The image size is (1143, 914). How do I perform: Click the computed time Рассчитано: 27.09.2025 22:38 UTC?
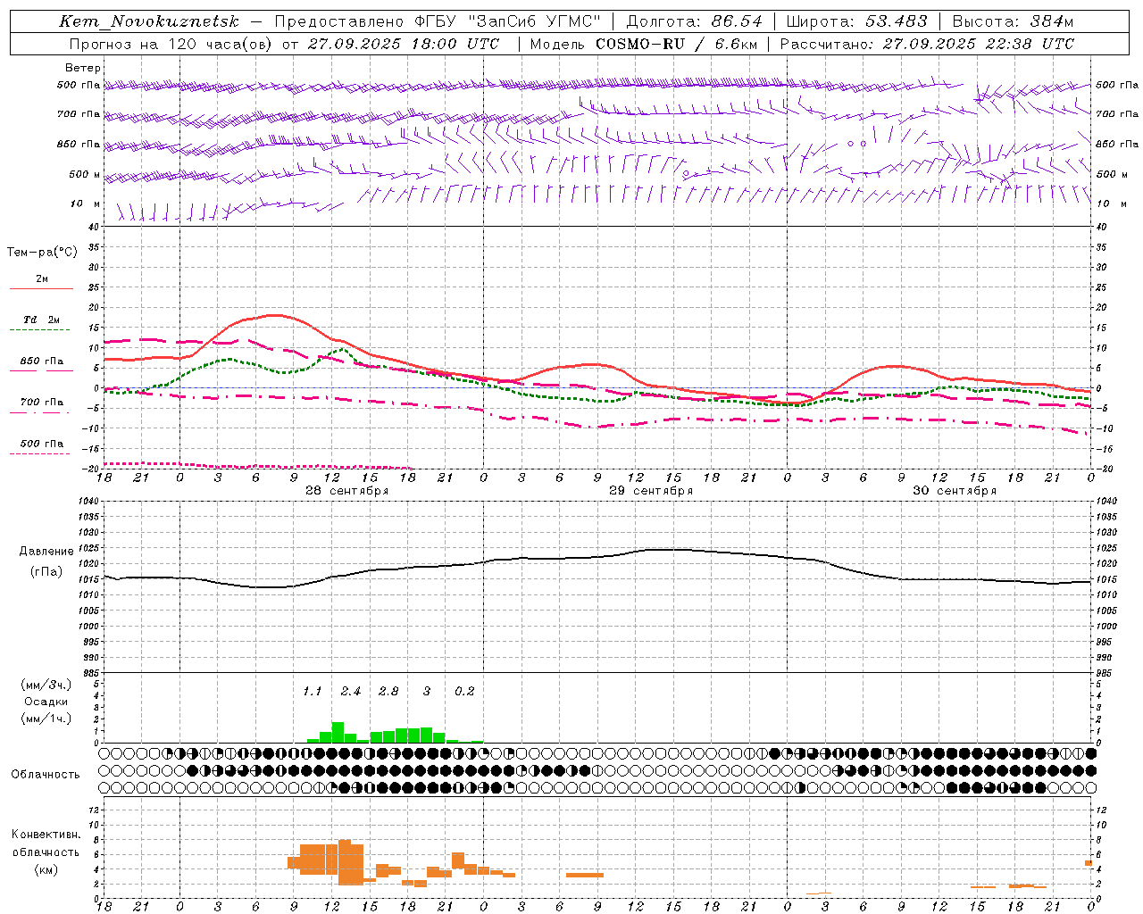click(927, 44)
